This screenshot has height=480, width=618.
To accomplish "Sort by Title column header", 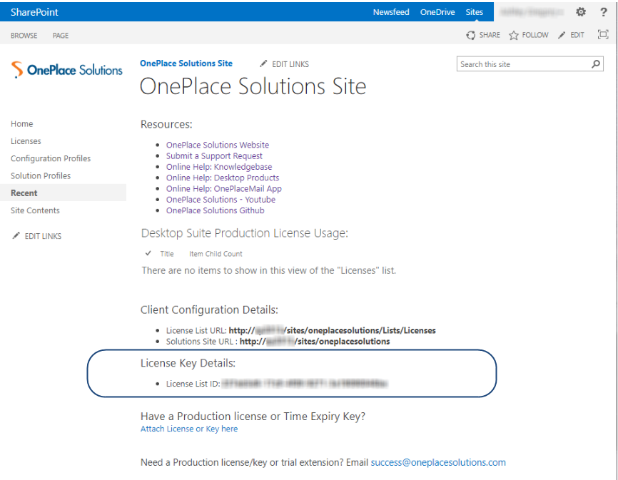I will click(x=167, y=253).
